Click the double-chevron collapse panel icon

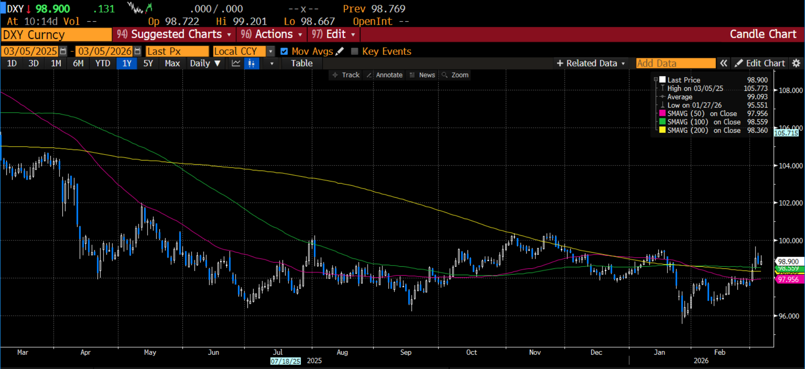pos(724,63)
